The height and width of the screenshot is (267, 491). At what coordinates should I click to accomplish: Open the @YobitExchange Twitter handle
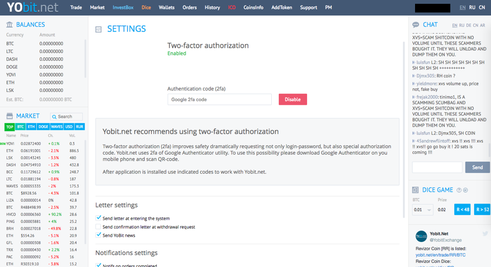tap(445, 240)
